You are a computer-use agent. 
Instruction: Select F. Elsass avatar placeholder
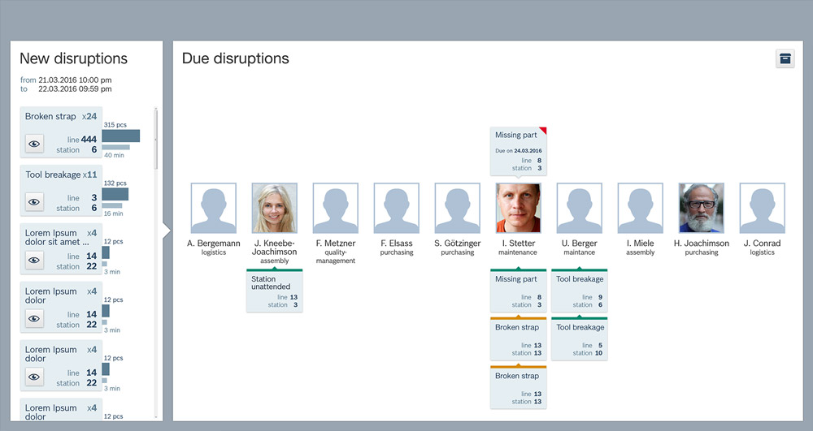click(397, 208)
